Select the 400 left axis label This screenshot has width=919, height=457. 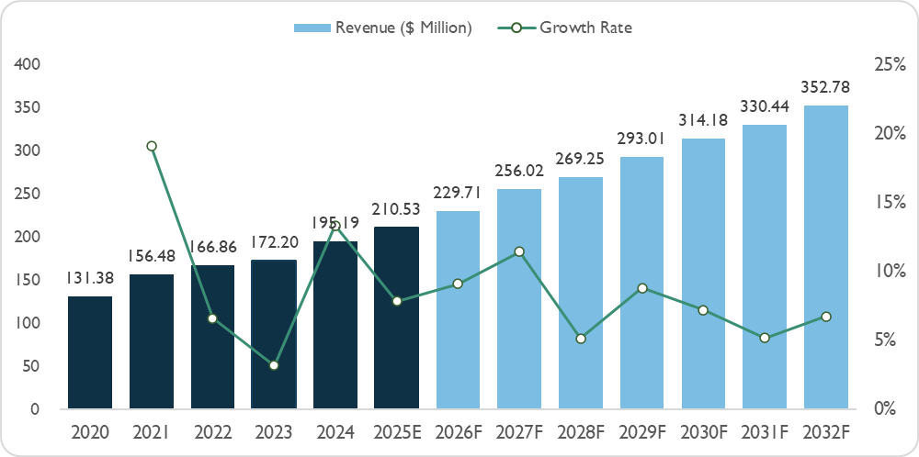[28, 65]
